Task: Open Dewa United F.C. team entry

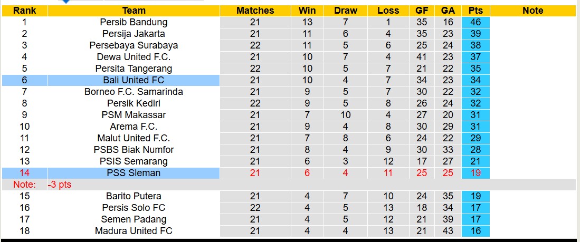Action: (x=134, y=57)
